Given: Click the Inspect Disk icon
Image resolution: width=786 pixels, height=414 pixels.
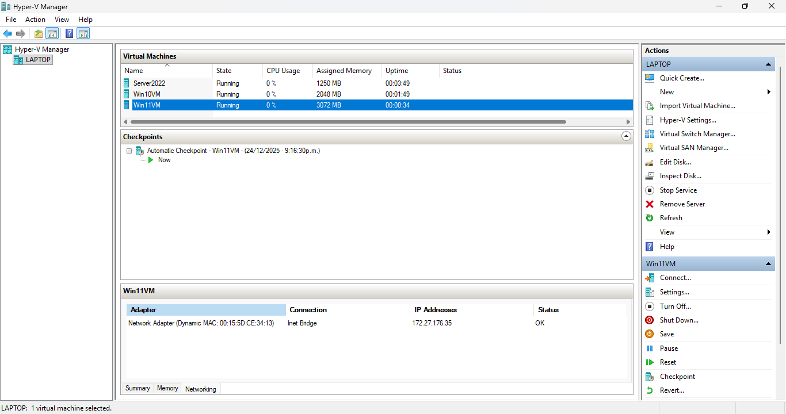Looking at the screenshot, I should (x=650, y=176).
